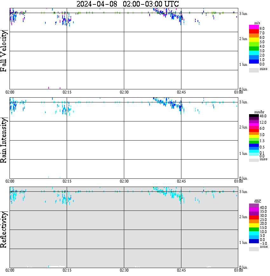Click the m/s unit label
Viewport: 270px width, 276px height.
tap(257, 23)
